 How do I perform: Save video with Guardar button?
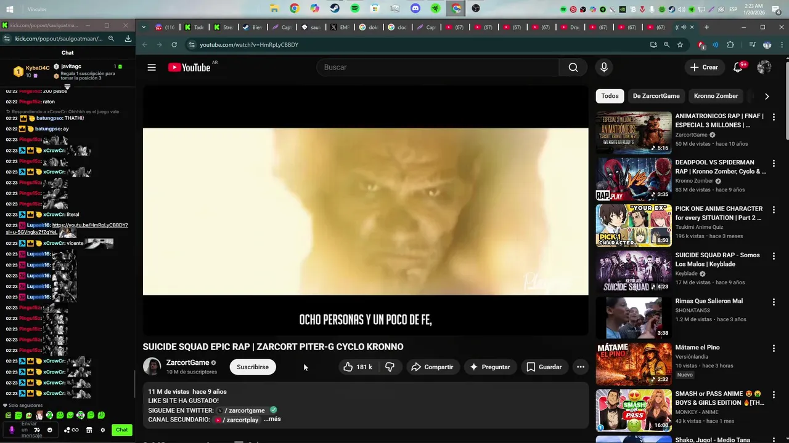(x=544, y=367)
